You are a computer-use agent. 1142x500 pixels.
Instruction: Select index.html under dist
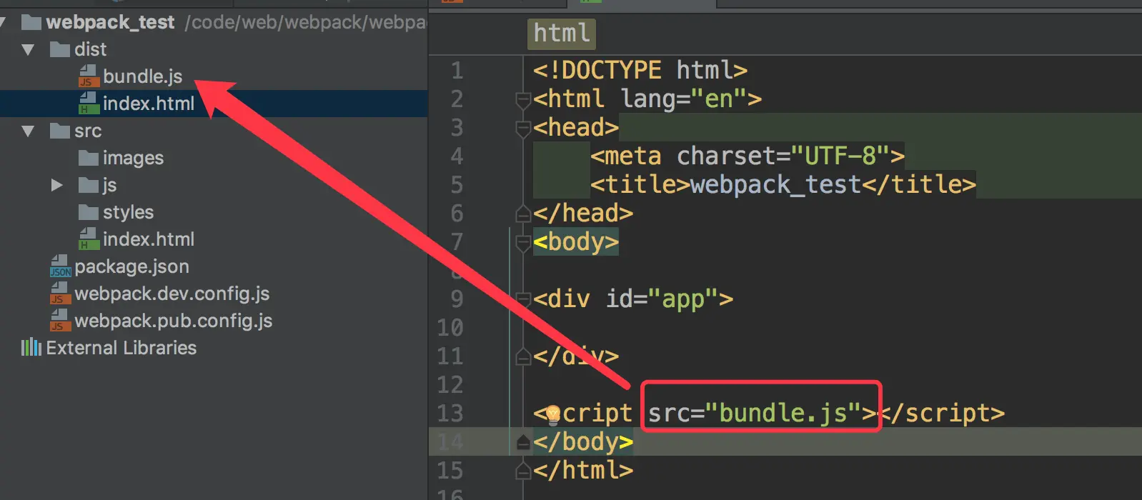[x=148, y=104]
